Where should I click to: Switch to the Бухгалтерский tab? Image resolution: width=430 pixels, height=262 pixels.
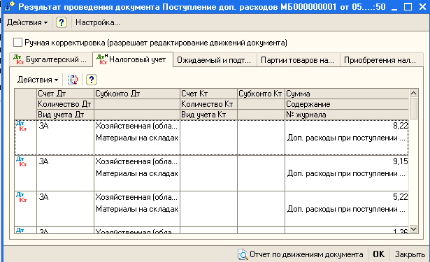(51, 59)
